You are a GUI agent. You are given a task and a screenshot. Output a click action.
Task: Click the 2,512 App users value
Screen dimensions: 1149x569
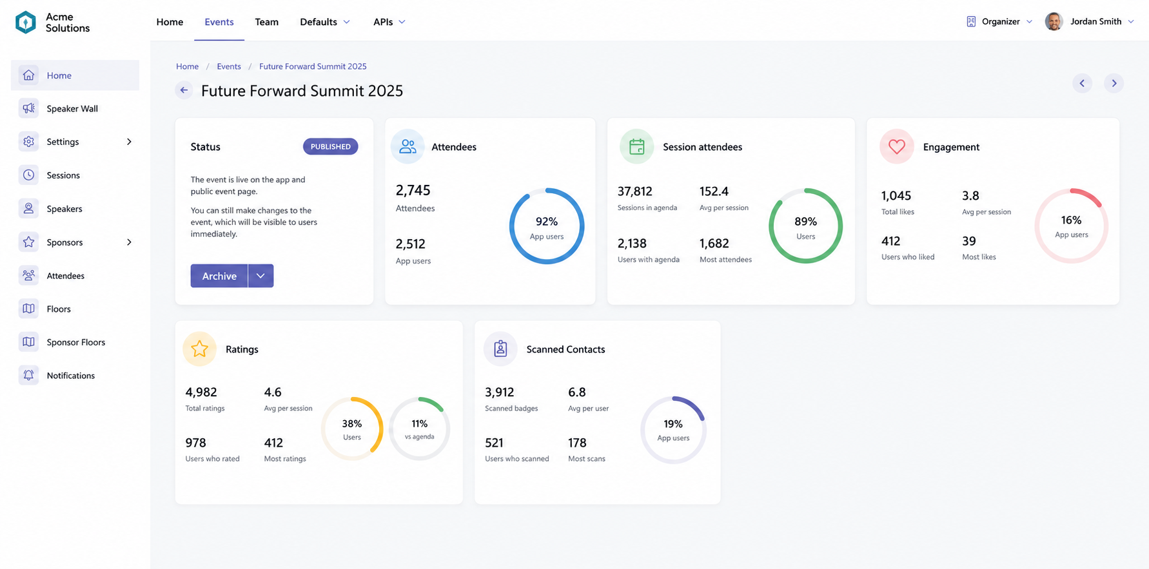[x=410, y=244]
